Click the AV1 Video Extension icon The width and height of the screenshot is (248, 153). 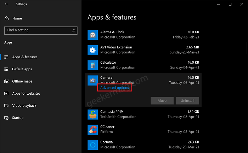93,50
